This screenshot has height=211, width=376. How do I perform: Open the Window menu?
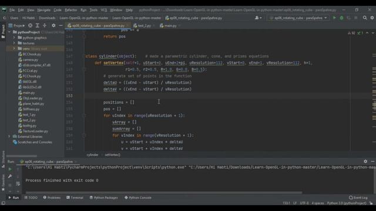(116, 10)
